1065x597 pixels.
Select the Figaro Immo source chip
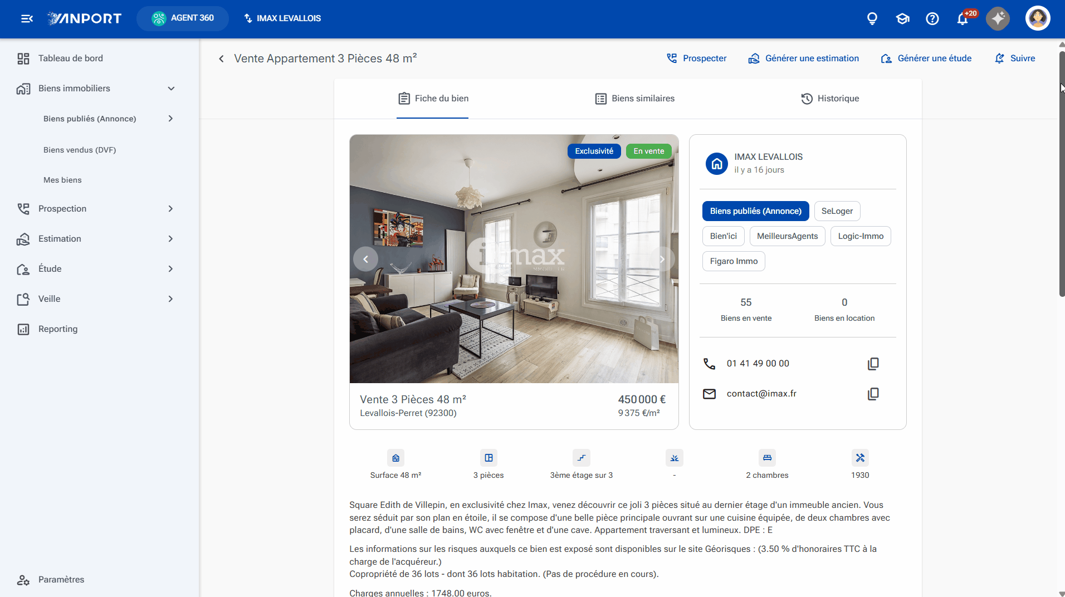[x=734, y=261]
